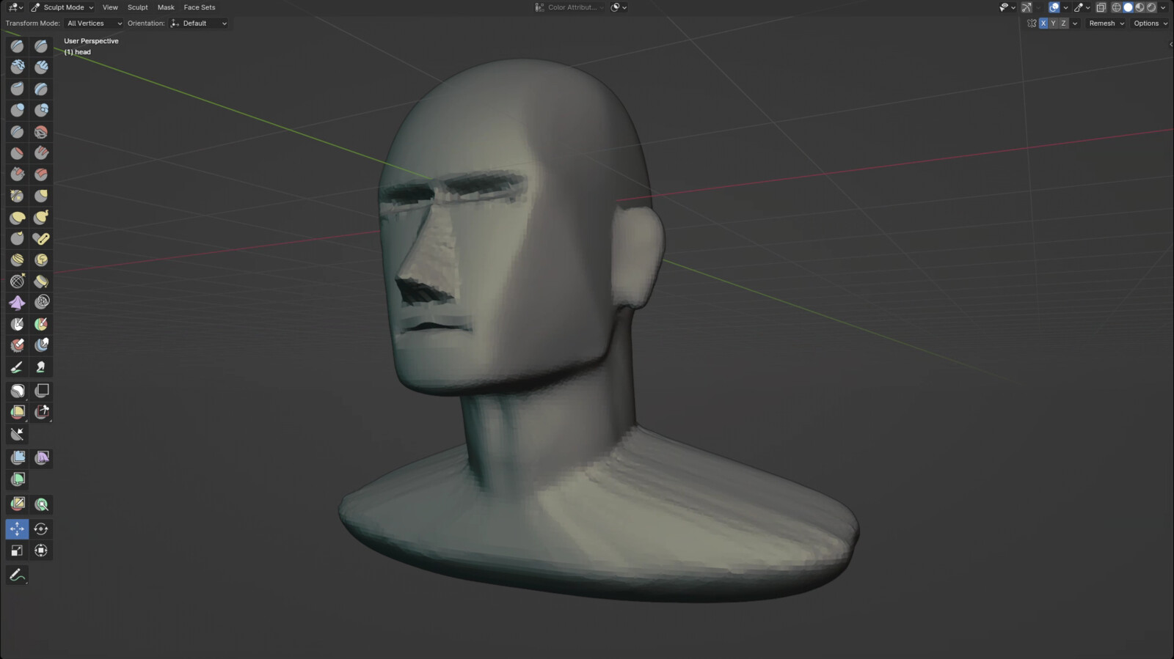Choose the Clay Strips brush
The height and width of the screenshot is (659, 1174).
pos(41,67)
